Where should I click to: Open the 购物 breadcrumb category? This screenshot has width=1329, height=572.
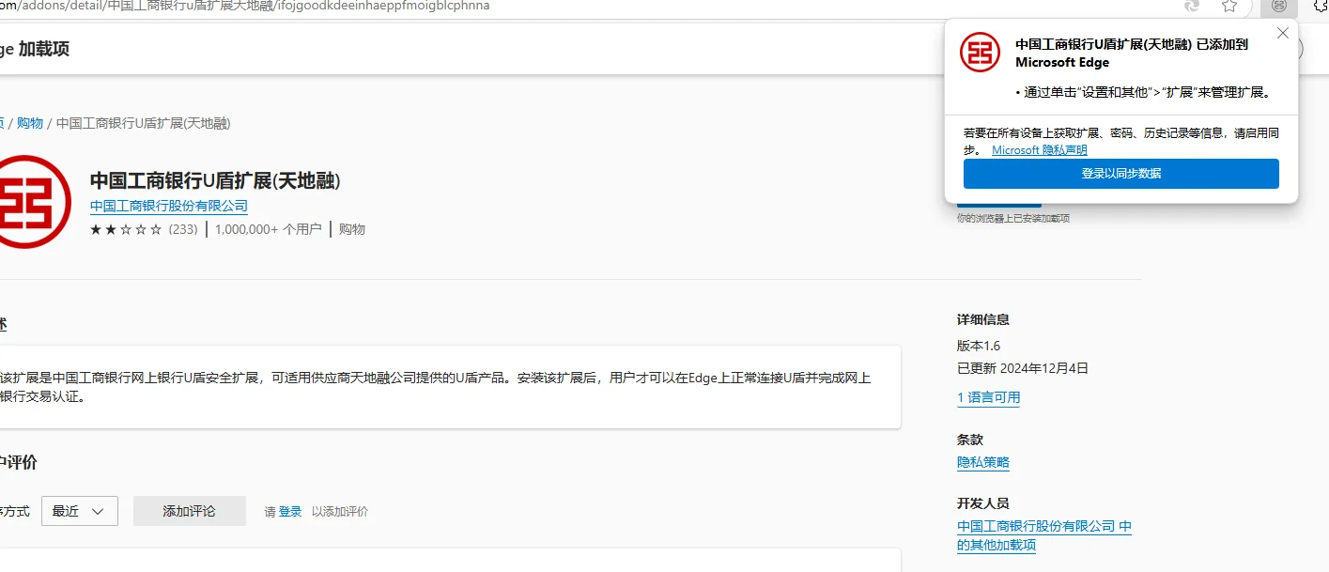click(x=29, y=122)
